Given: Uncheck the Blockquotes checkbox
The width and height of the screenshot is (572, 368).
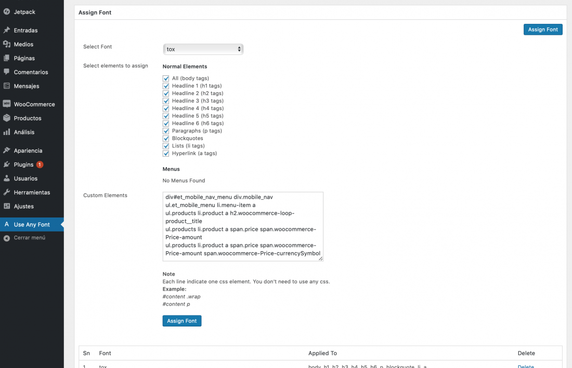Looking at the screenshot, I should pyautogui.click(x=166, y=138).
